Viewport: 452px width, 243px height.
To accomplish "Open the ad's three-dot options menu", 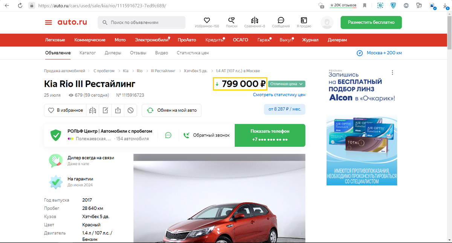I will pyautogui.click(x=392, y=73).
